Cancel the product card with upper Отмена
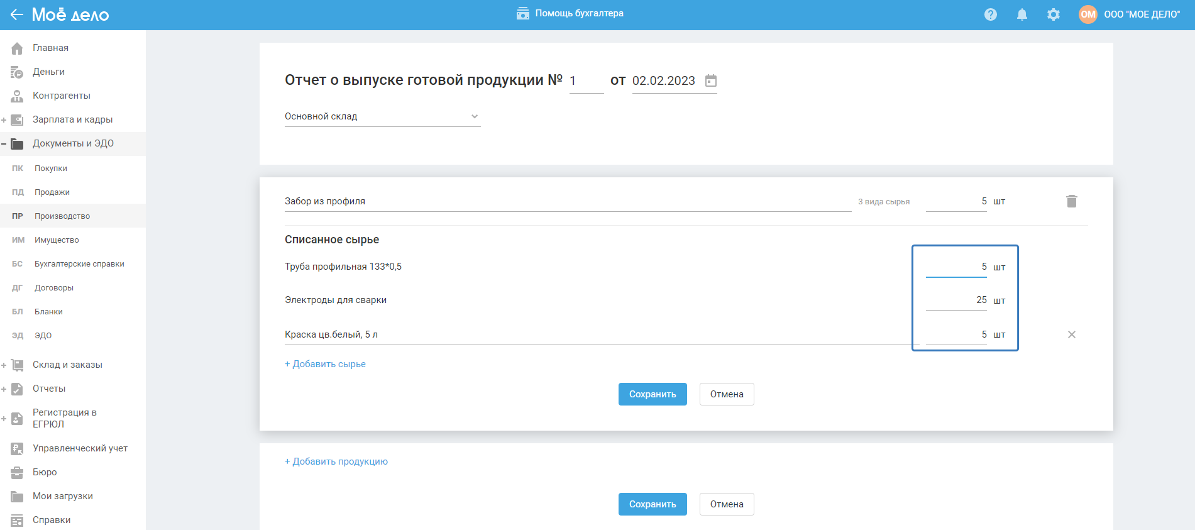Screen dimensions: 1195x530 pos(727,394)
